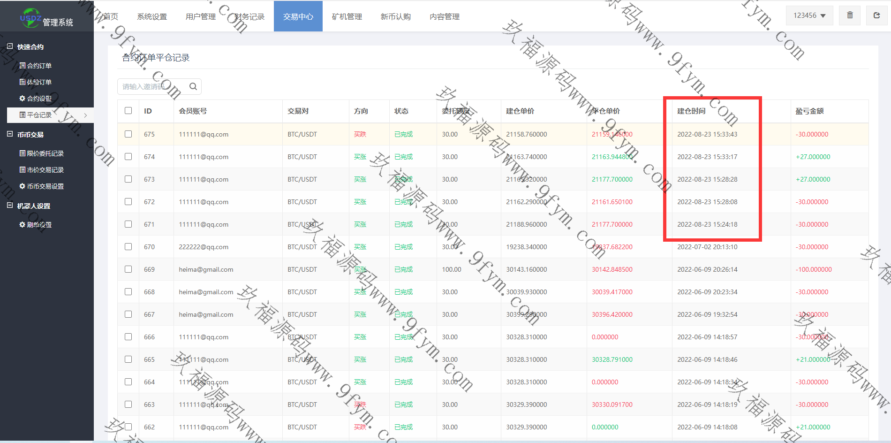Collapse the 机器人设置 sidebar group
The image size is (891, 443).
click(10, 206)
